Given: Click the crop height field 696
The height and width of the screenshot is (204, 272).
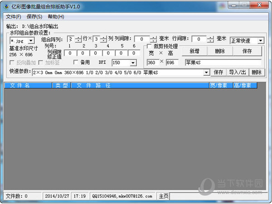Looking at the screenshot, I should pos(172,63).
